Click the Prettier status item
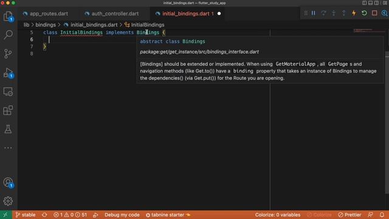389x219 pixels. point(349,215)
